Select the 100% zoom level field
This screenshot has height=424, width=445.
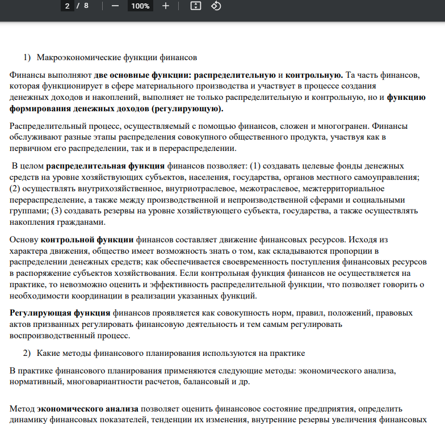point(140,6)
